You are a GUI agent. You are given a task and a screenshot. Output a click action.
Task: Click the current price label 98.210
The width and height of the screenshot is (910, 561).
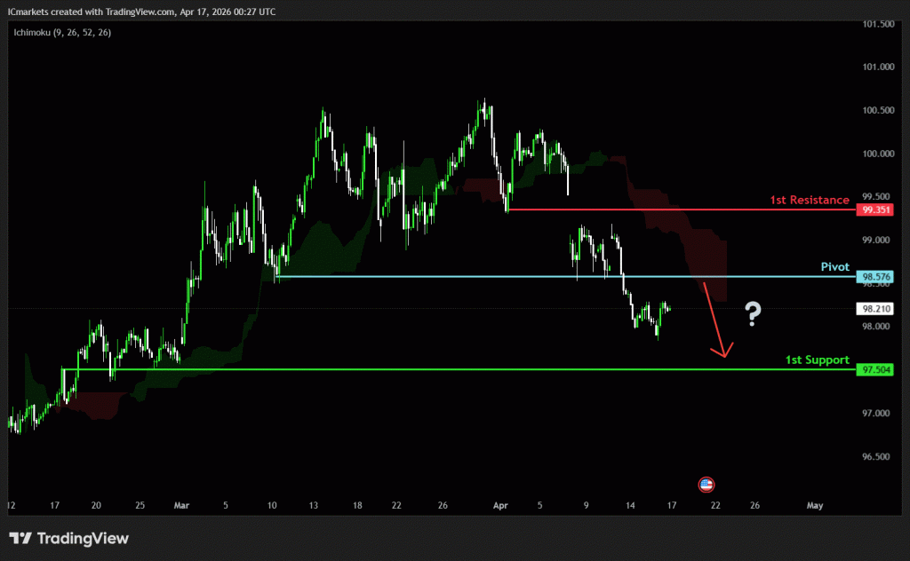[x=874, y=308]
